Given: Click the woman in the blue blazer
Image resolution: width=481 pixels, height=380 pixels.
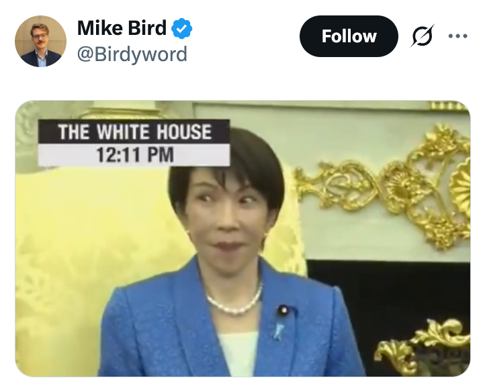Looking at the screenshot, I should (x=230, y=253).
